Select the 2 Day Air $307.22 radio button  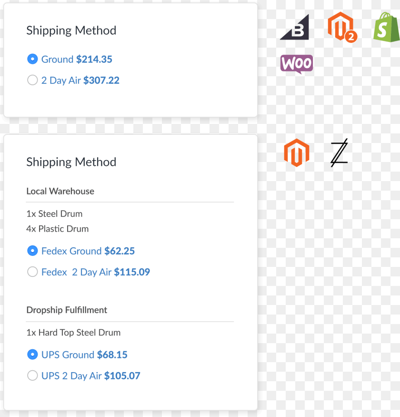32,80
